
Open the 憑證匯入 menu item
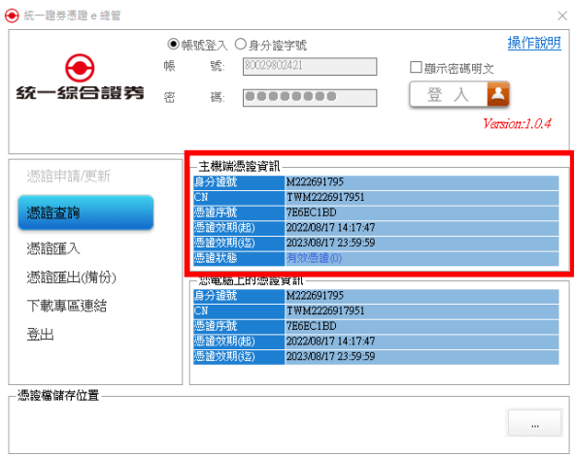(x=53, y=248)
